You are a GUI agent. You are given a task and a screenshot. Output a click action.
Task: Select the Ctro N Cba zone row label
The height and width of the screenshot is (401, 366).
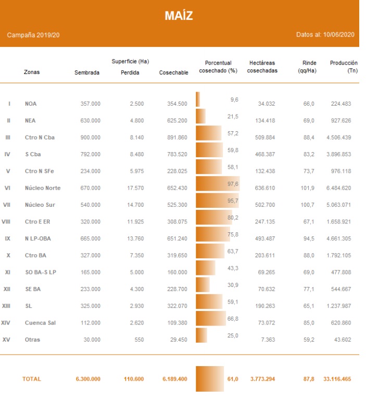pyautogui.click(x=39, y=137)
